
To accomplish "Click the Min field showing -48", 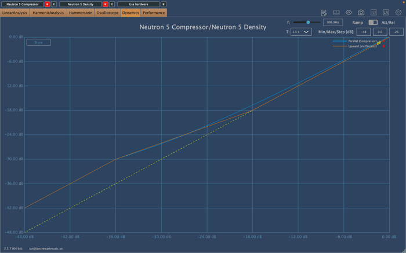I will click(364, 32).
